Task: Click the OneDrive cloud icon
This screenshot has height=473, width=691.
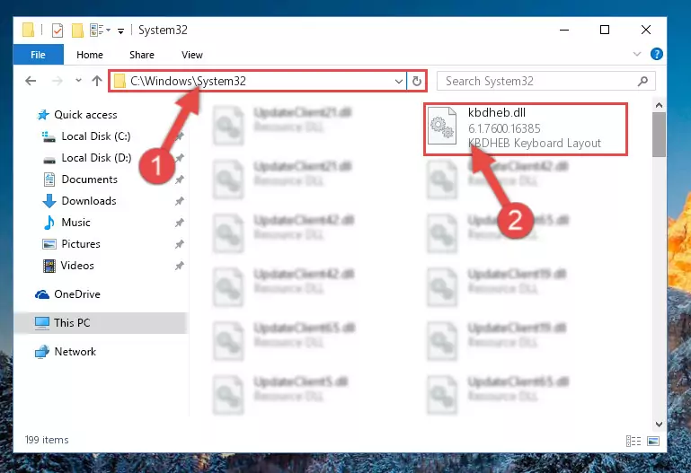Action: pyautogui.click(x=42, y=294)
